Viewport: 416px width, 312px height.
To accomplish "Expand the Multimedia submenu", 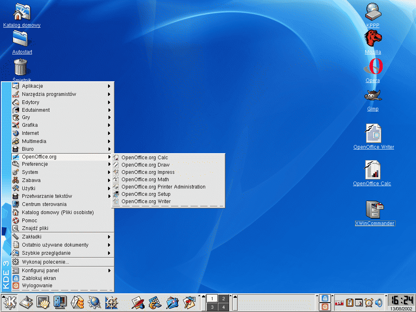I will [63, 141].
